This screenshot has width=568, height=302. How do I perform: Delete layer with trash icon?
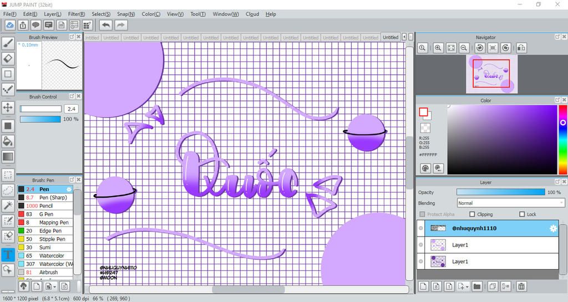pos(521,286)
